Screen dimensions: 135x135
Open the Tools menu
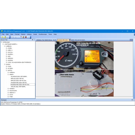tap(50, 34)
